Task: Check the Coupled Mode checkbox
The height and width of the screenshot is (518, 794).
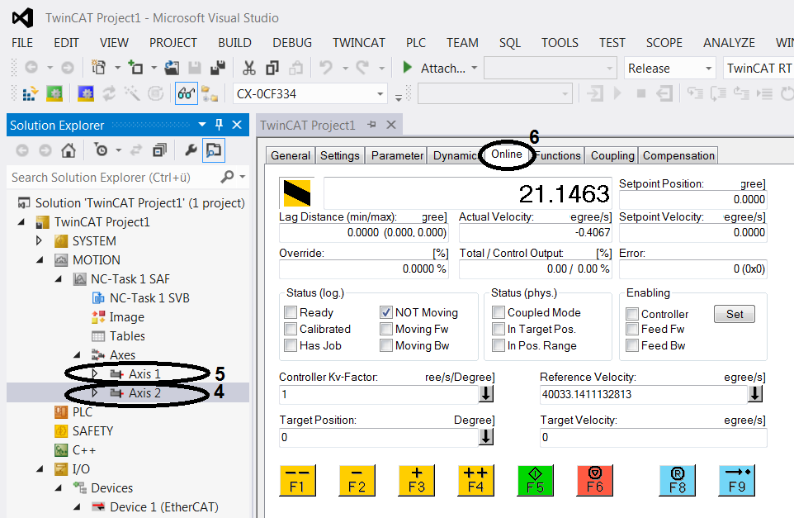Action: pyautogui.click(x=499, y=312)
